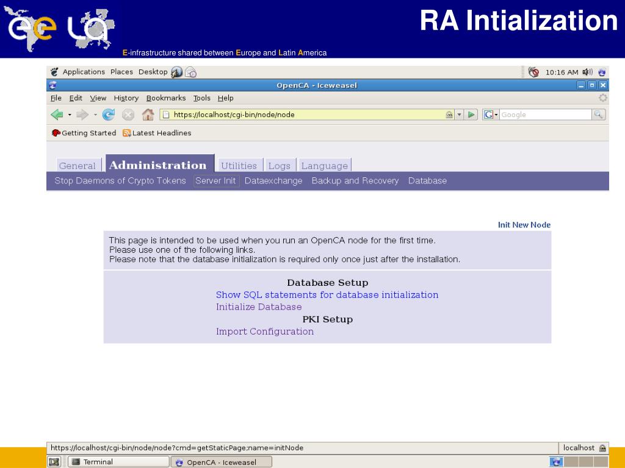Click the greyed Forward arrow button

coord(82,115)
